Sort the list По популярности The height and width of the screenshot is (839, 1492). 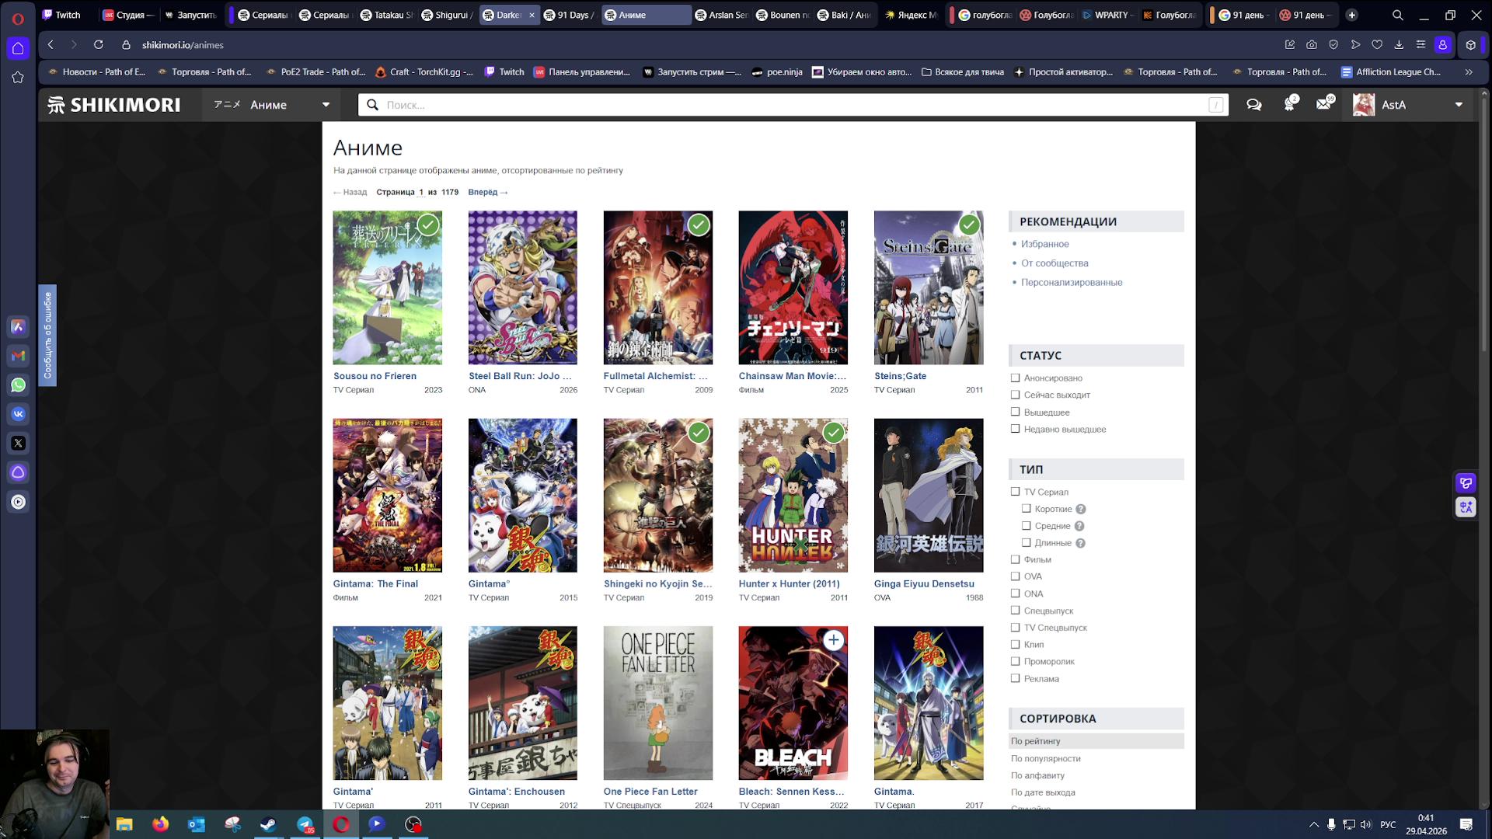click(1045, 758)
